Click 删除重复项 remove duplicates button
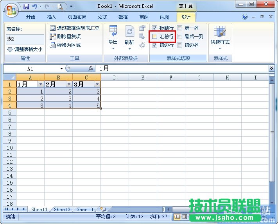Screen dimensions: 278x224 click(65, 37)
